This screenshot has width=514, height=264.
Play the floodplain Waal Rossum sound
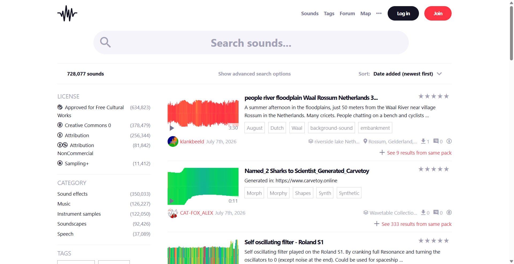pyautogui.click(x=172, y=128)
